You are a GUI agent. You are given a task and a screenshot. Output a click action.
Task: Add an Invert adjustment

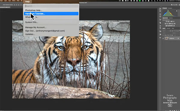(166, 26)
